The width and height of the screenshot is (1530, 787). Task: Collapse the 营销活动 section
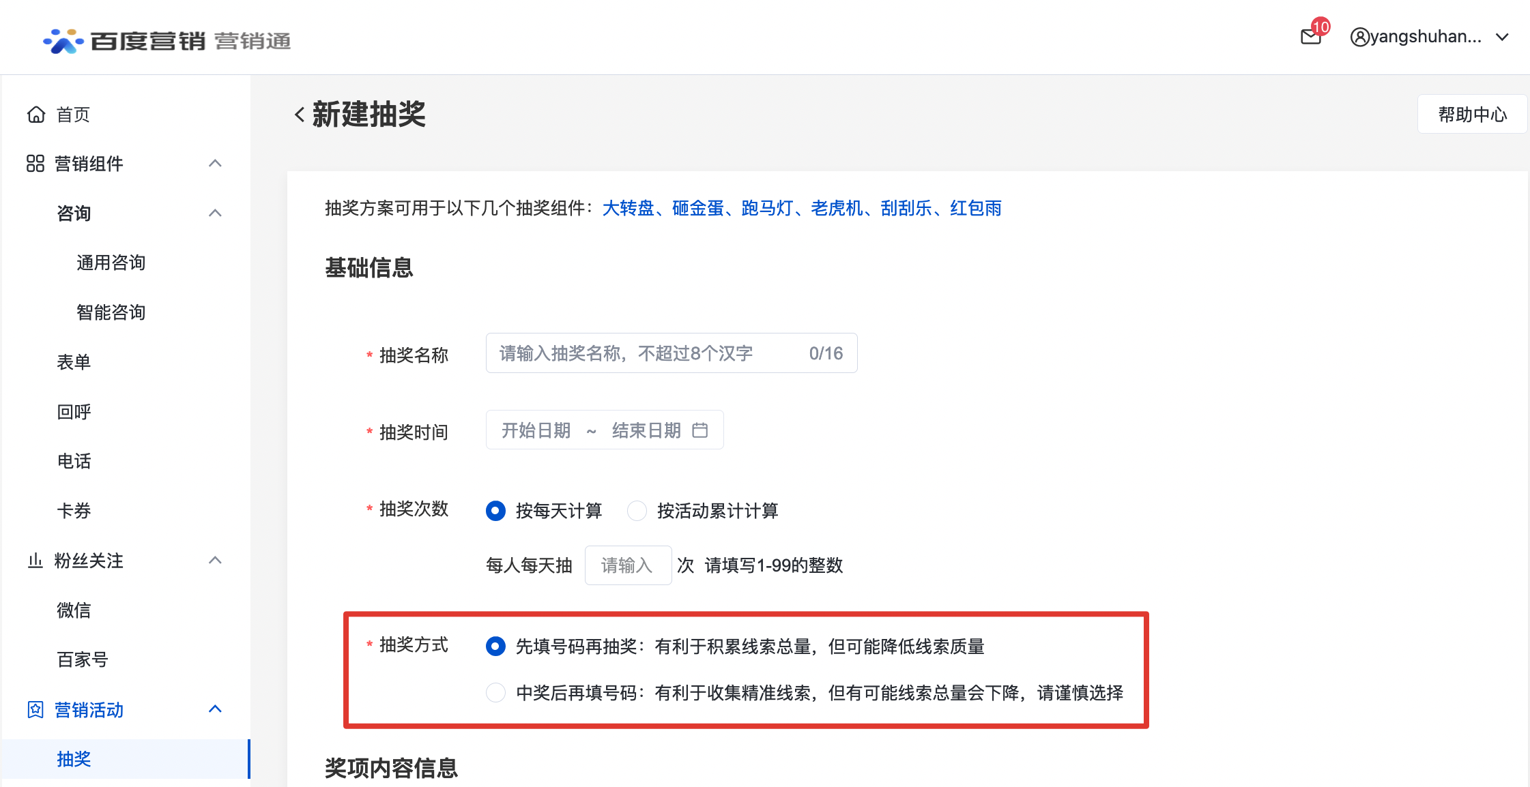click(x=216, y=709)
